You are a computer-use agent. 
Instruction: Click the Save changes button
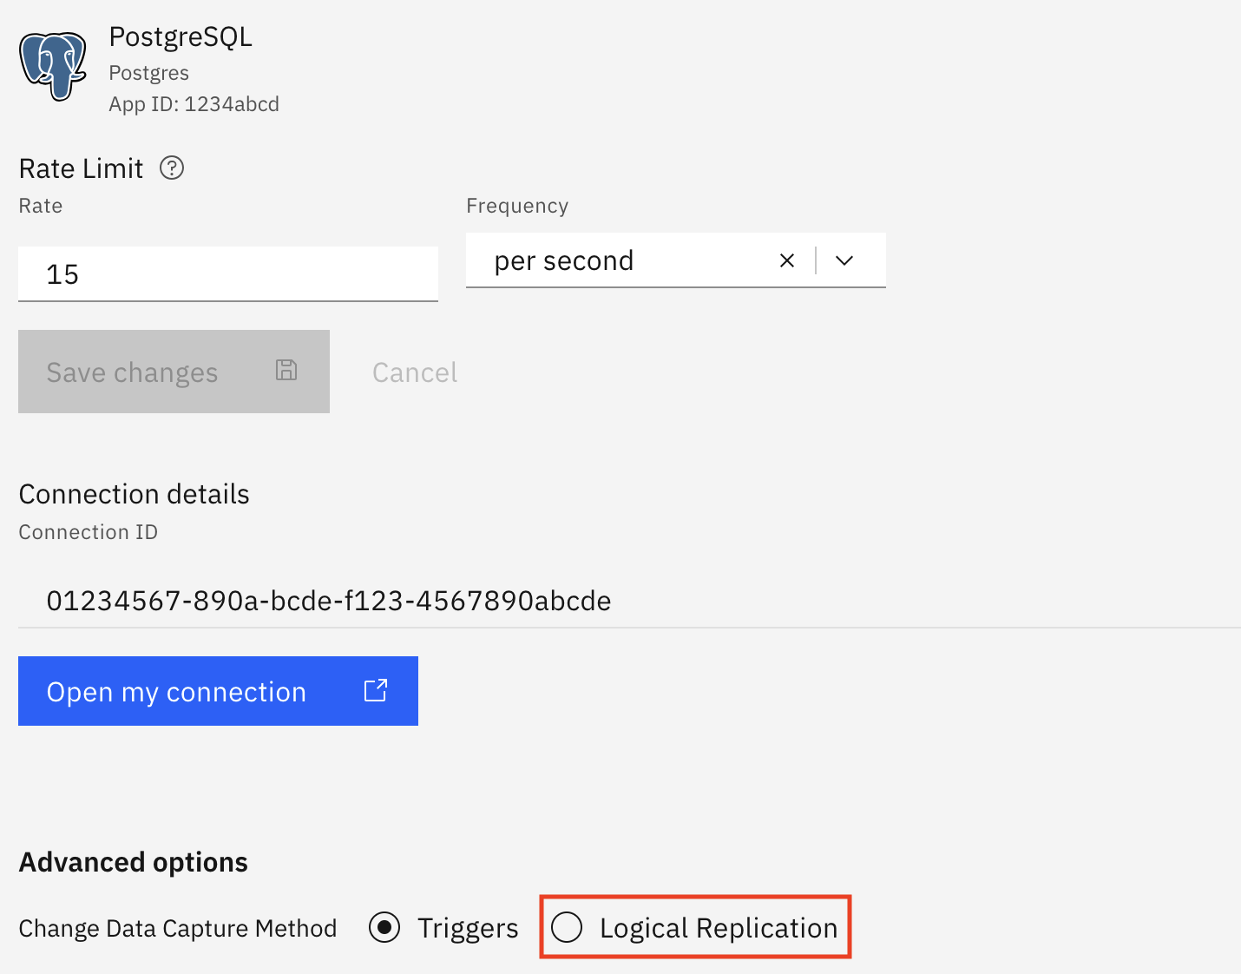(174, 372)
